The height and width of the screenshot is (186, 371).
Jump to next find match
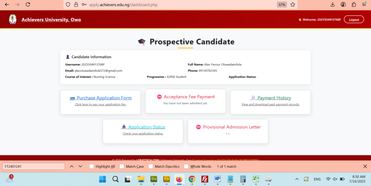(x=80, y=166)
